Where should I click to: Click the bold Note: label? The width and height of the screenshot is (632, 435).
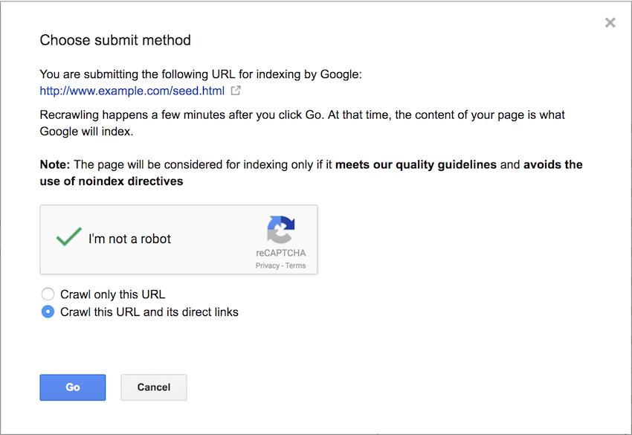point(54,164)
